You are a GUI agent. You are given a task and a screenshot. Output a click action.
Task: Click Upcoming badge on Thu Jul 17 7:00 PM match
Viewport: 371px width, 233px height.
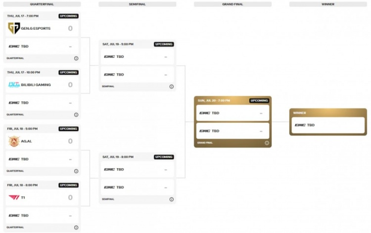(68, 16)
